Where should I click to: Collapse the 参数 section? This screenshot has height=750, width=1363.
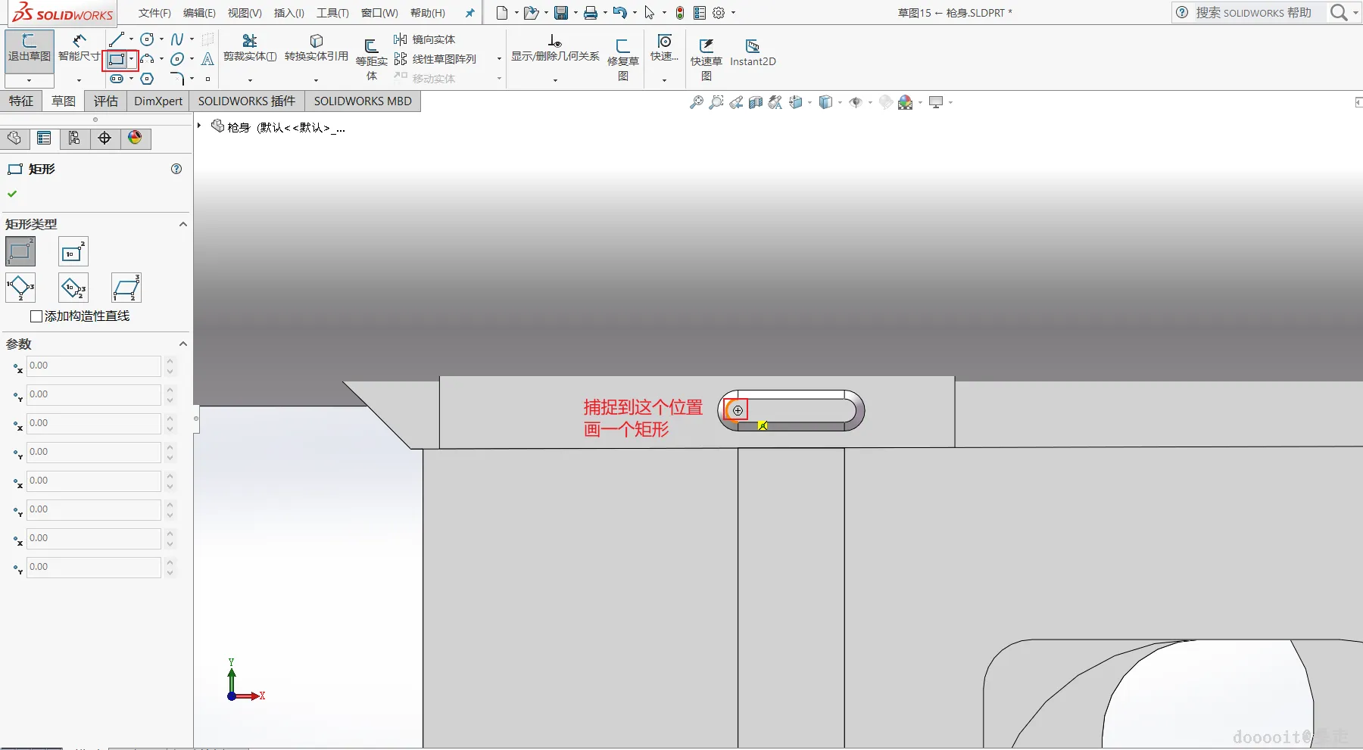182,344
